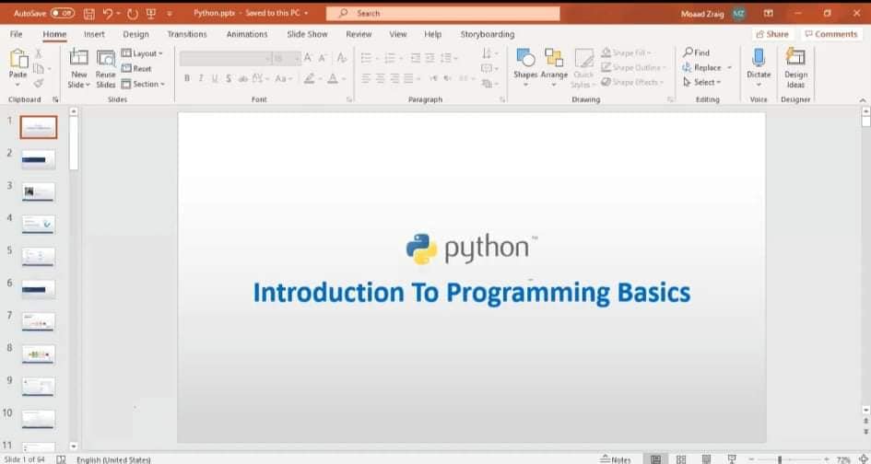Click the Center alignment icon

click(x=380, y=78)
